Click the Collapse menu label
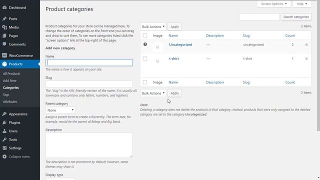The image size is (320, 180). click(x=19, y=156)
